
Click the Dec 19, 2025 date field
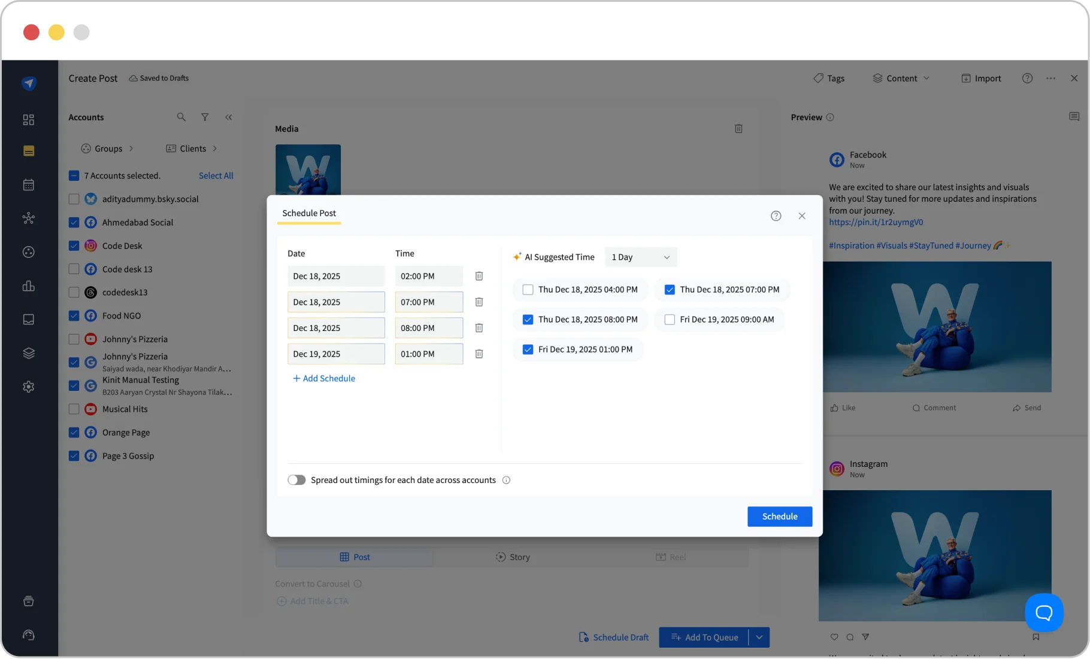click(336, 354)
